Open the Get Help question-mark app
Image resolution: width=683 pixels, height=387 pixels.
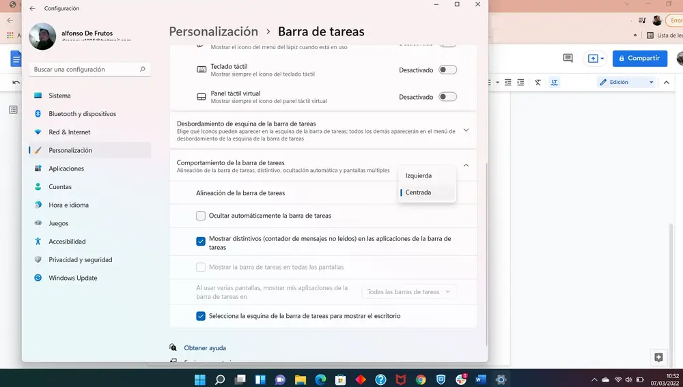pos(380,379)
